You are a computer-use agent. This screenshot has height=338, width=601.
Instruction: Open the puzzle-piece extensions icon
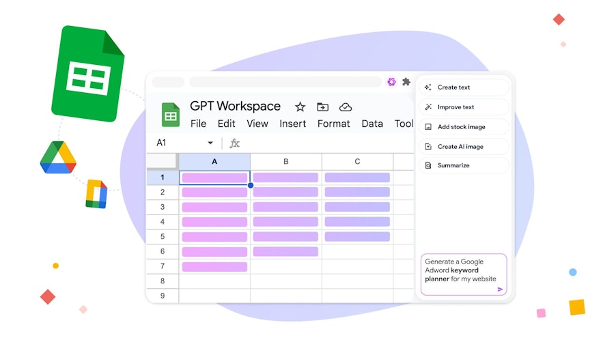pyautogui.click(x=406, y=82)
